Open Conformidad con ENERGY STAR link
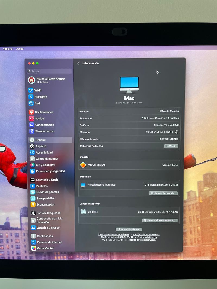This screenshot has width=217, height=289. 117,237
